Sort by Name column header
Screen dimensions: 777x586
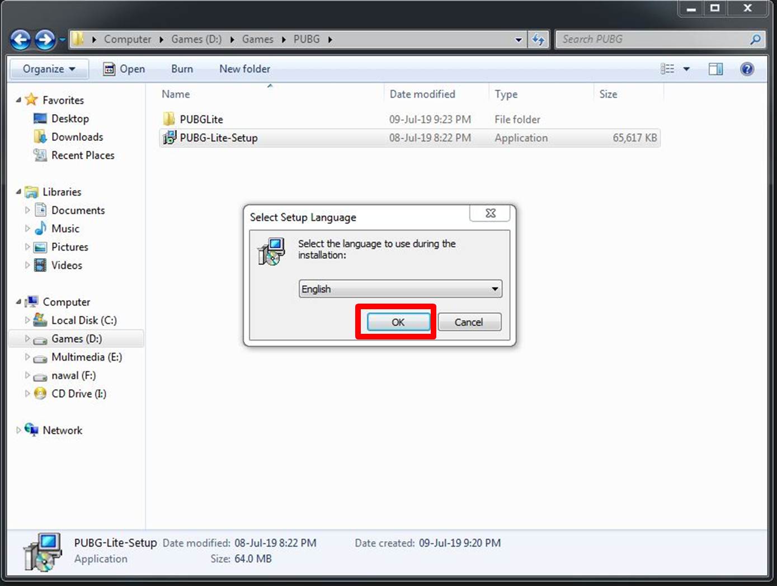[x=272, y=94]
